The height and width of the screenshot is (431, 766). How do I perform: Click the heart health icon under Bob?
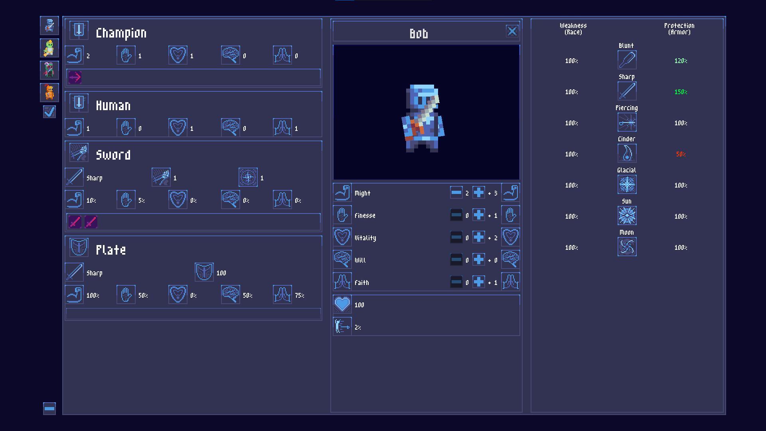point(342,304)
